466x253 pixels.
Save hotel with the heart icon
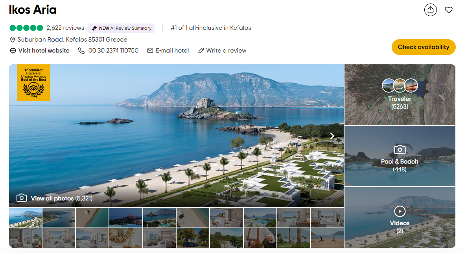(x=448, y=10)
